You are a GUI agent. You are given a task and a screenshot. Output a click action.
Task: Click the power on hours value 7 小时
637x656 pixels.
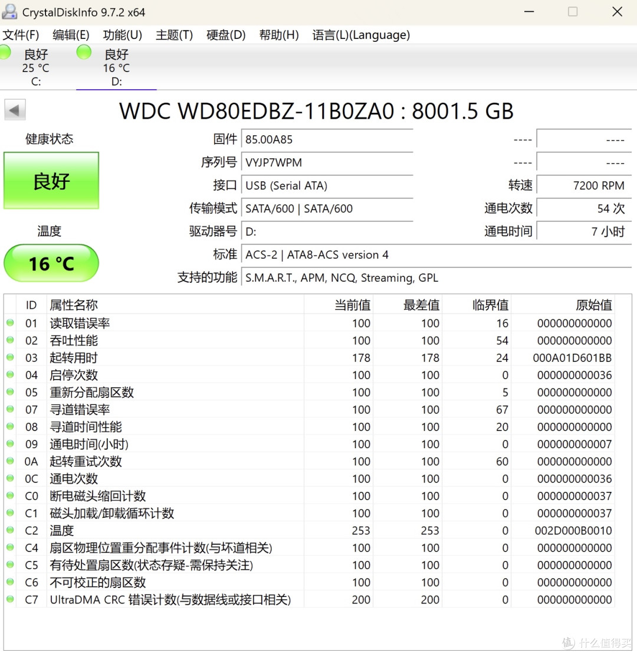[584, 232]
